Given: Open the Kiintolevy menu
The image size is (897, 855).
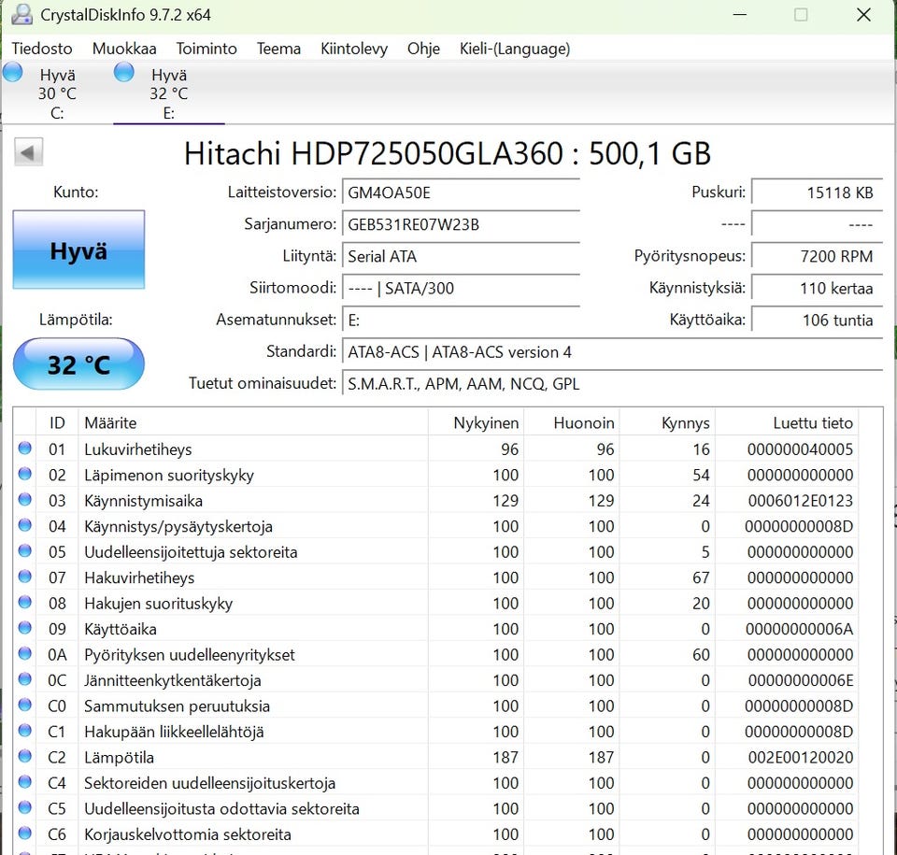Looking at the screenshot, I should (x=353, y=49).
